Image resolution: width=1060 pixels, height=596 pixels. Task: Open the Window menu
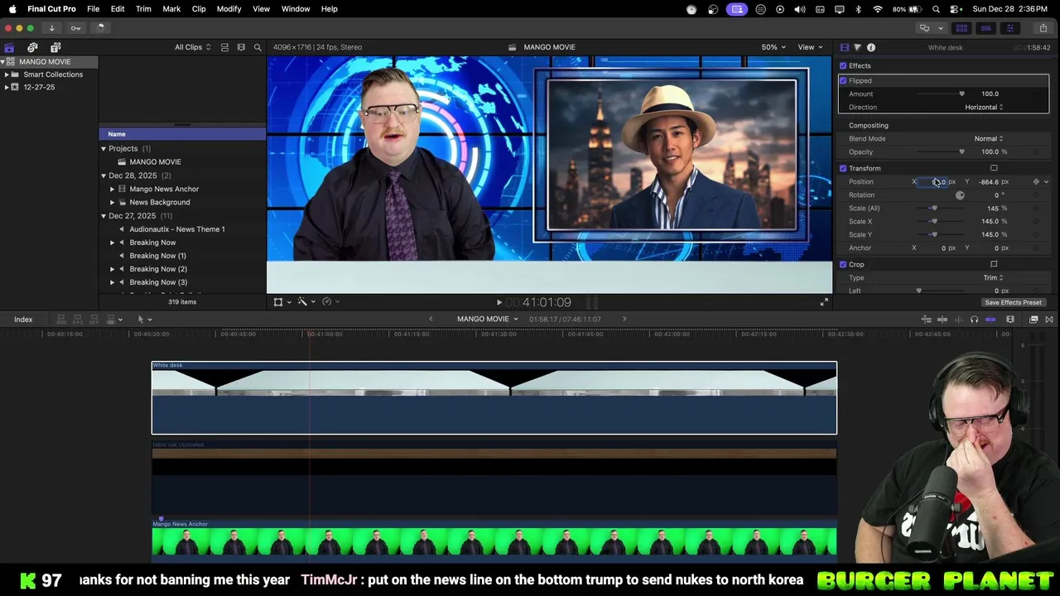(x=296, y=8)
